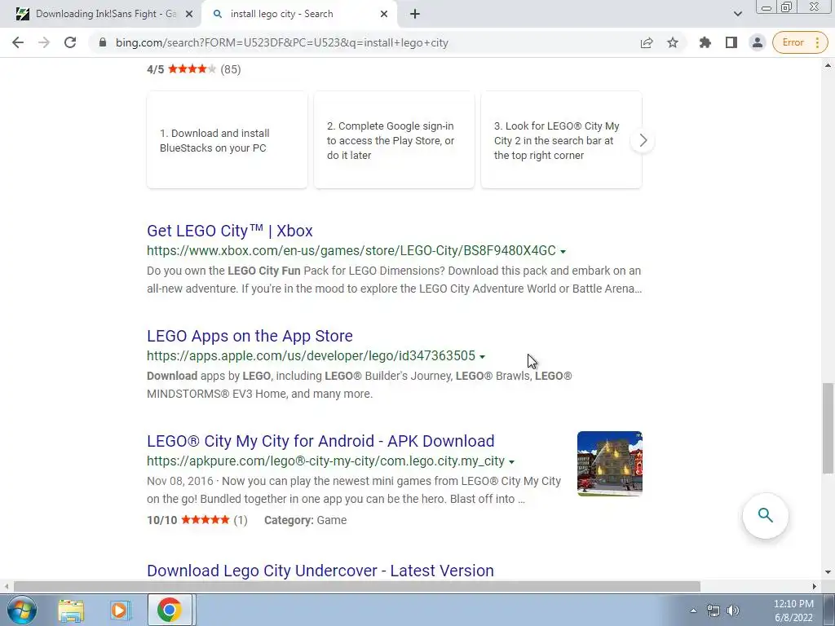Image resolution: width=835 pixels, height=626 pixels.
Task: Show hidden system tray icons
Action: 693,611
